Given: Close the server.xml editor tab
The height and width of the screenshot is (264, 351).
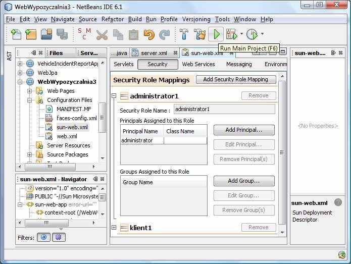Looking at the screenshot, I should (x=175, y=53).
